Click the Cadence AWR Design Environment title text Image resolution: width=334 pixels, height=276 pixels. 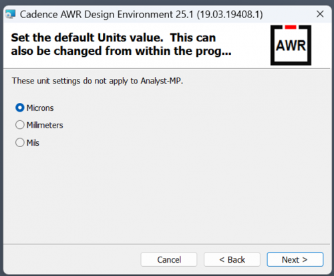click(x=142, y=15)
